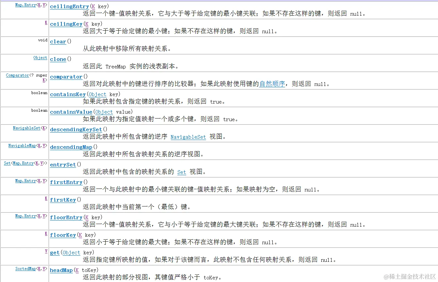Click the containsKey method link
The image size is (438, 282).
coord(68,94)
